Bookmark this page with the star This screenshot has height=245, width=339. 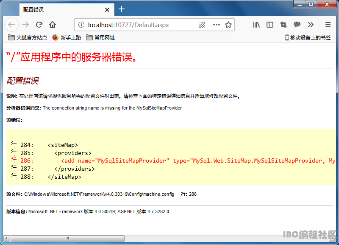coord(228,25)
